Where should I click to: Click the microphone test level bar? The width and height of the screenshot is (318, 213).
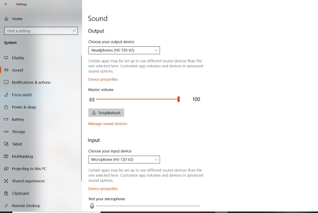pos(148,206)
